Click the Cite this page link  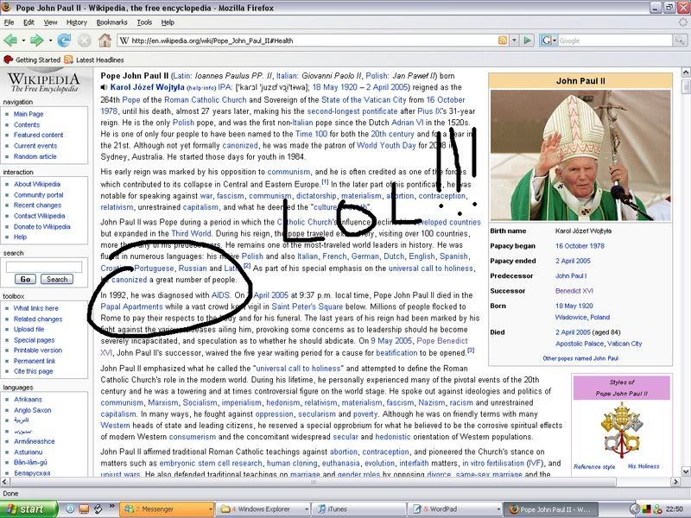33,371
